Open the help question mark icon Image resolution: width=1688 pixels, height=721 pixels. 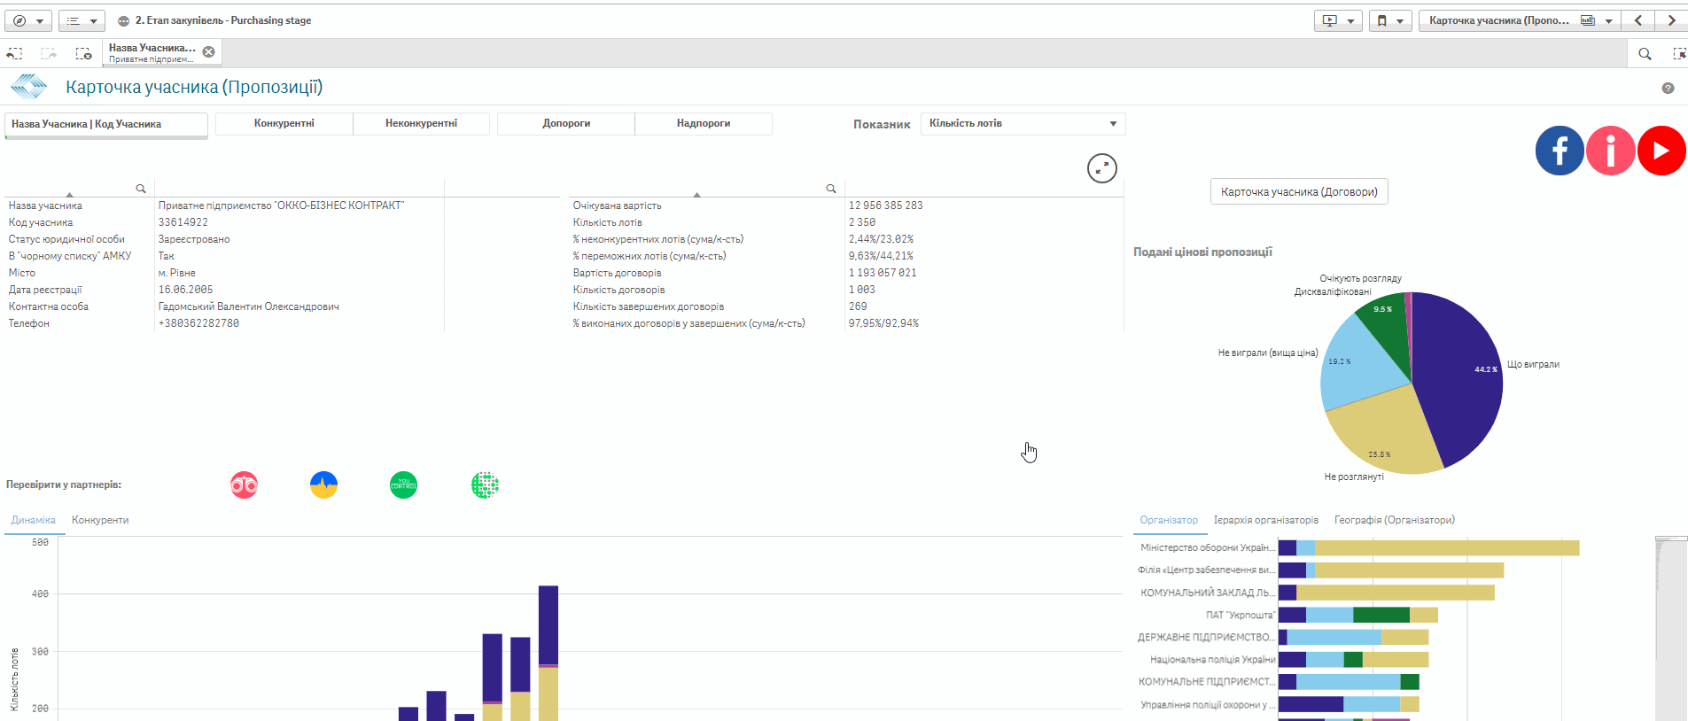click(1668, 89)
